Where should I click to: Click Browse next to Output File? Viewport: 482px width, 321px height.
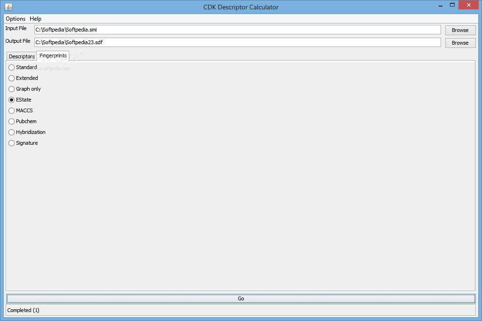click(460, 43)
